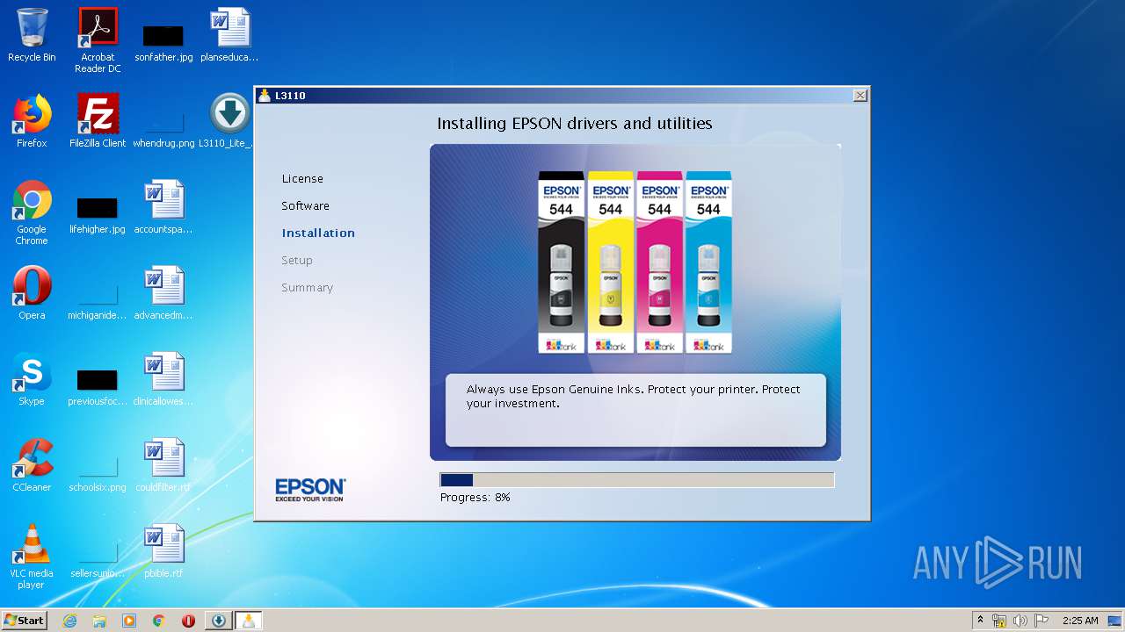
Task: Select the clinicallowes Word document icon
Action: click(x=163, y=379)
